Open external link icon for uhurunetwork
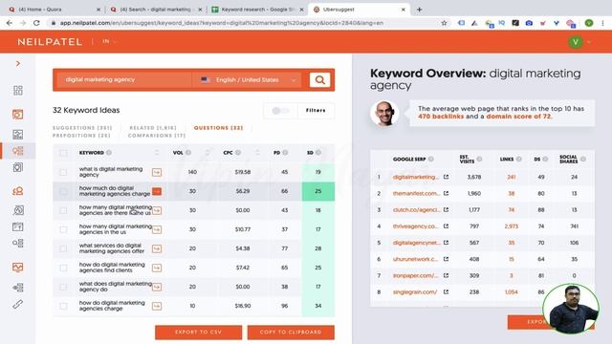The height and width of the screenshot is (344, 612). [446, 259]
